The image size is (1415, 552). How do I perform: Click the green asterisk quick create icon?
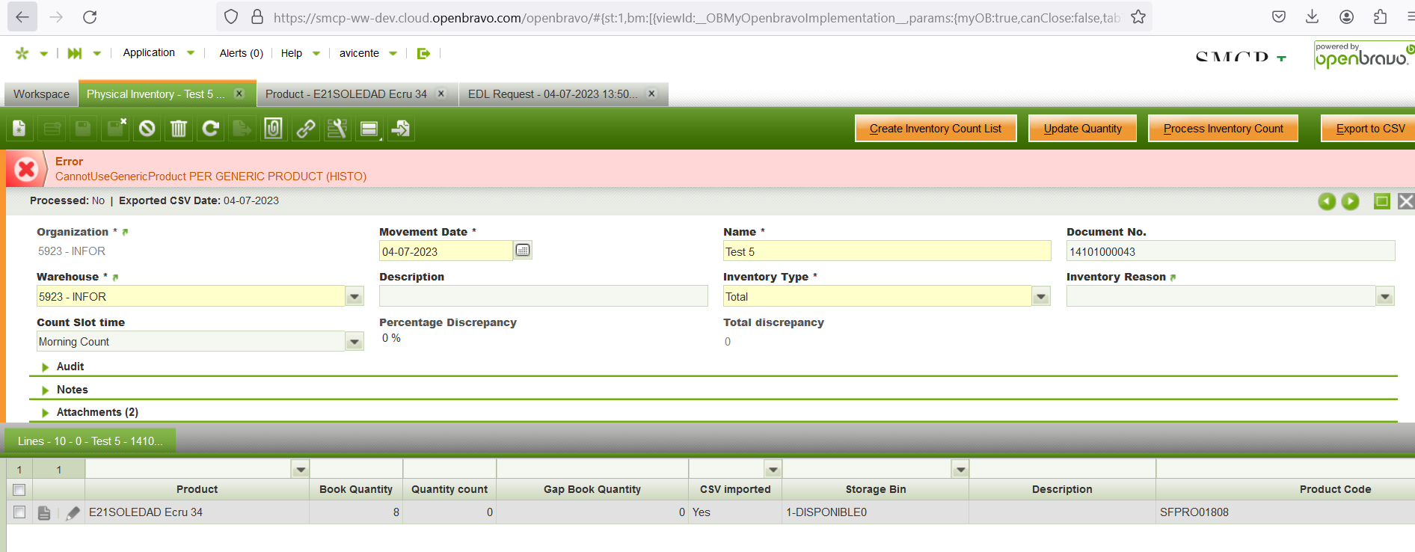[22, 53]
